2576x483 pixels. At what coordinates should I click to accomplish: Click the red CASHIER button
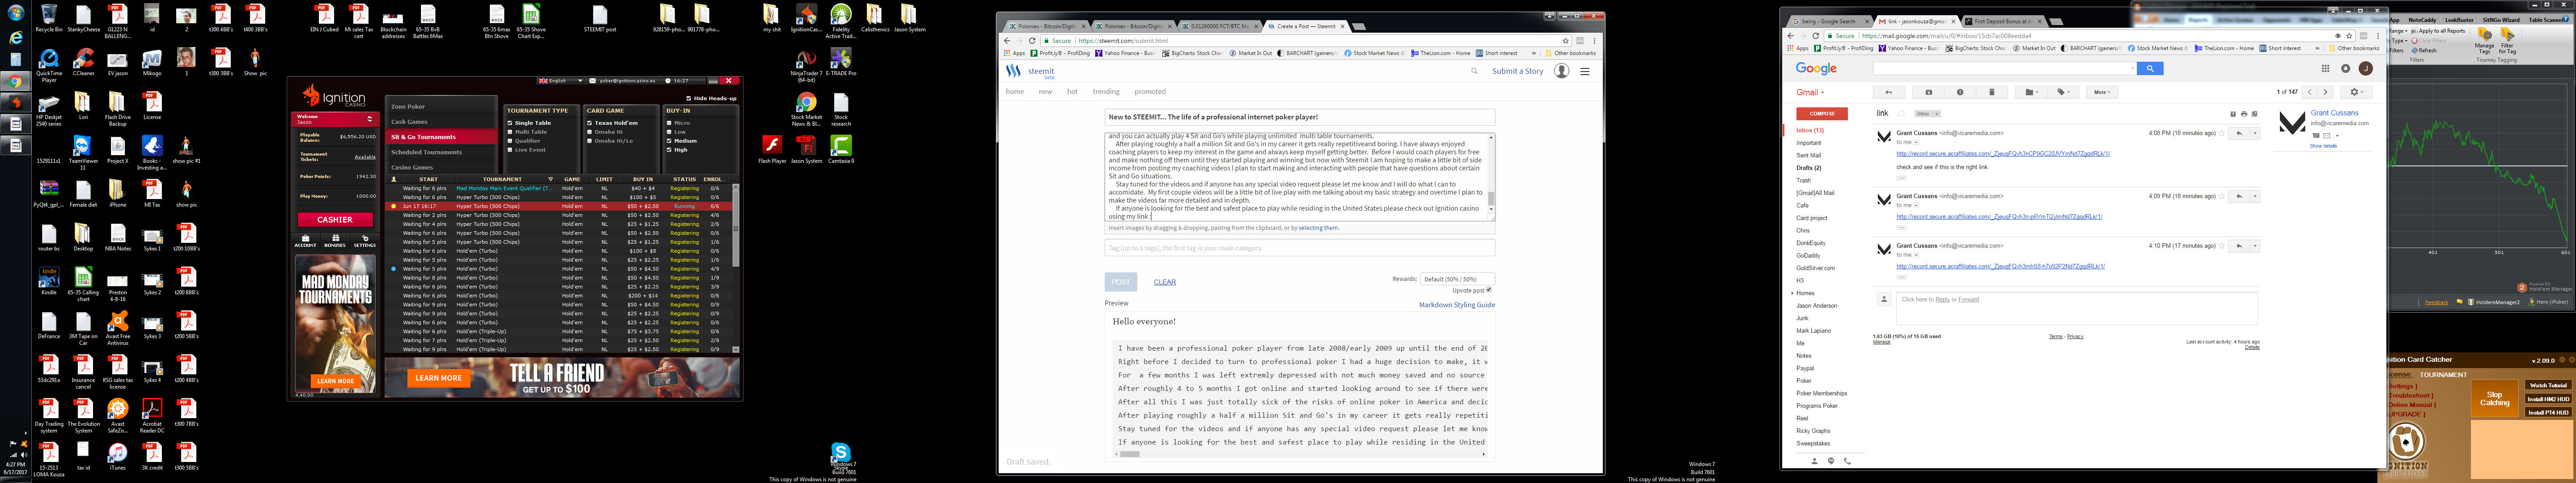[x=335, y=219]
